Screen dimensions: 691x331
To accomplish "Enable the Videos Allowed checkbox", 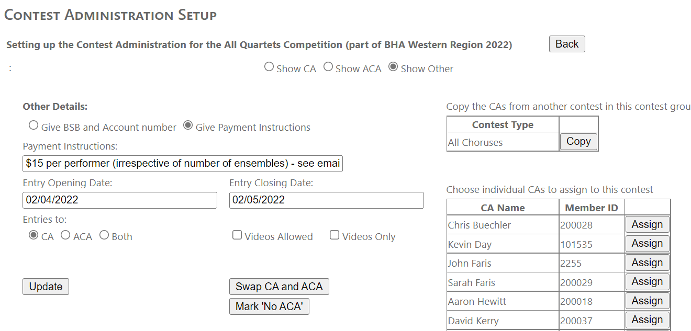I will tap(237, 235).
